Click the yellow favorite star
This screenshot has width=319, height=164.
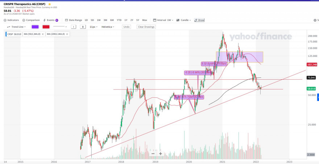[x=49, y=4]
